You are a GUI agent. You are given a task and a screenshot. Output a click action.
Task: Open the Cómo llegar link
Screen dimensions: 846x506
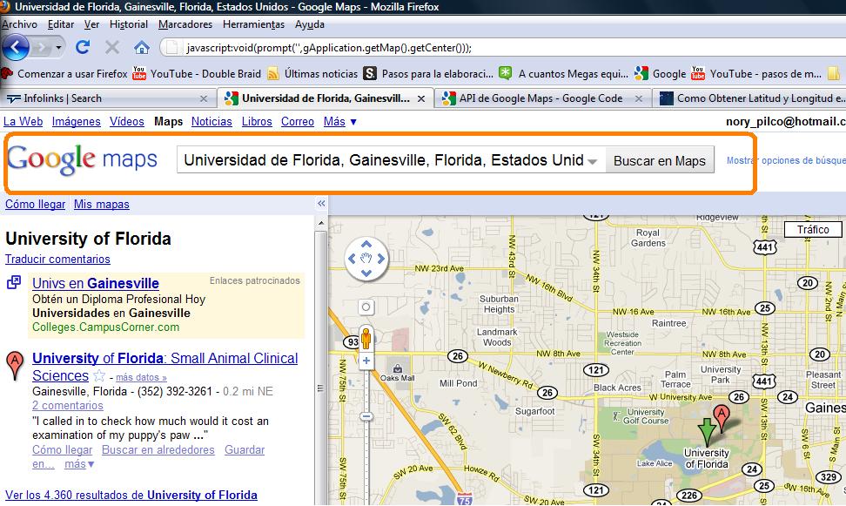[x=35, y=204]
